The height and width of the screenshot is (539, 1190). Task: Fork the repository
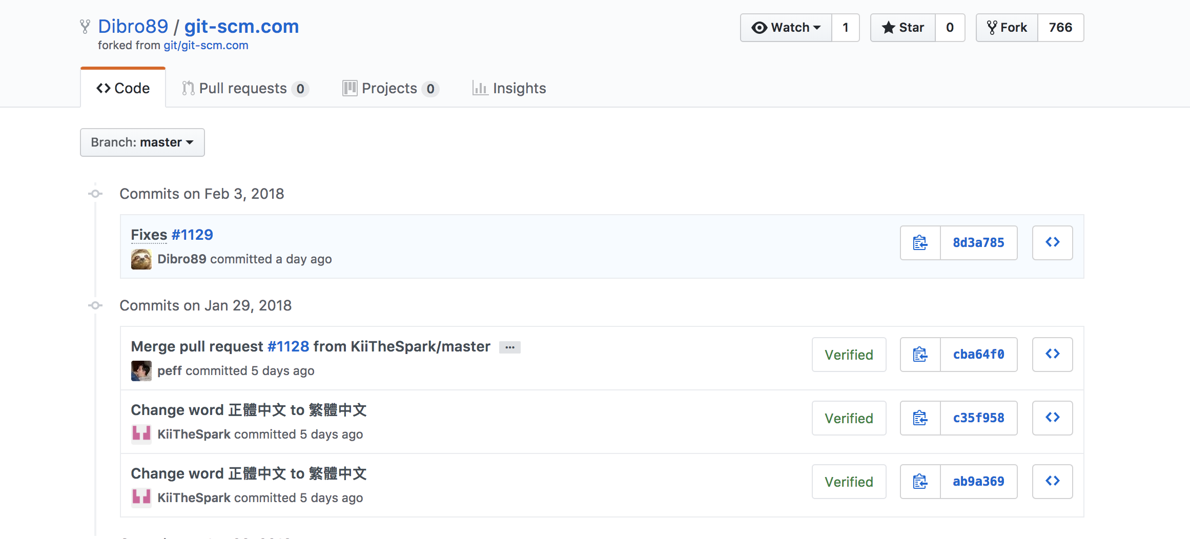coord(1007,28)
